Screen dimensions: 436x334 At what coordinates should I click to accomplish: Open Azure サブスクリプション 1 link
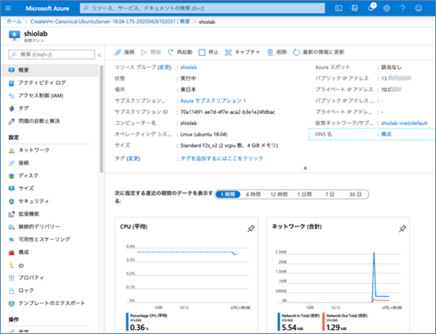tap(213, 101)
